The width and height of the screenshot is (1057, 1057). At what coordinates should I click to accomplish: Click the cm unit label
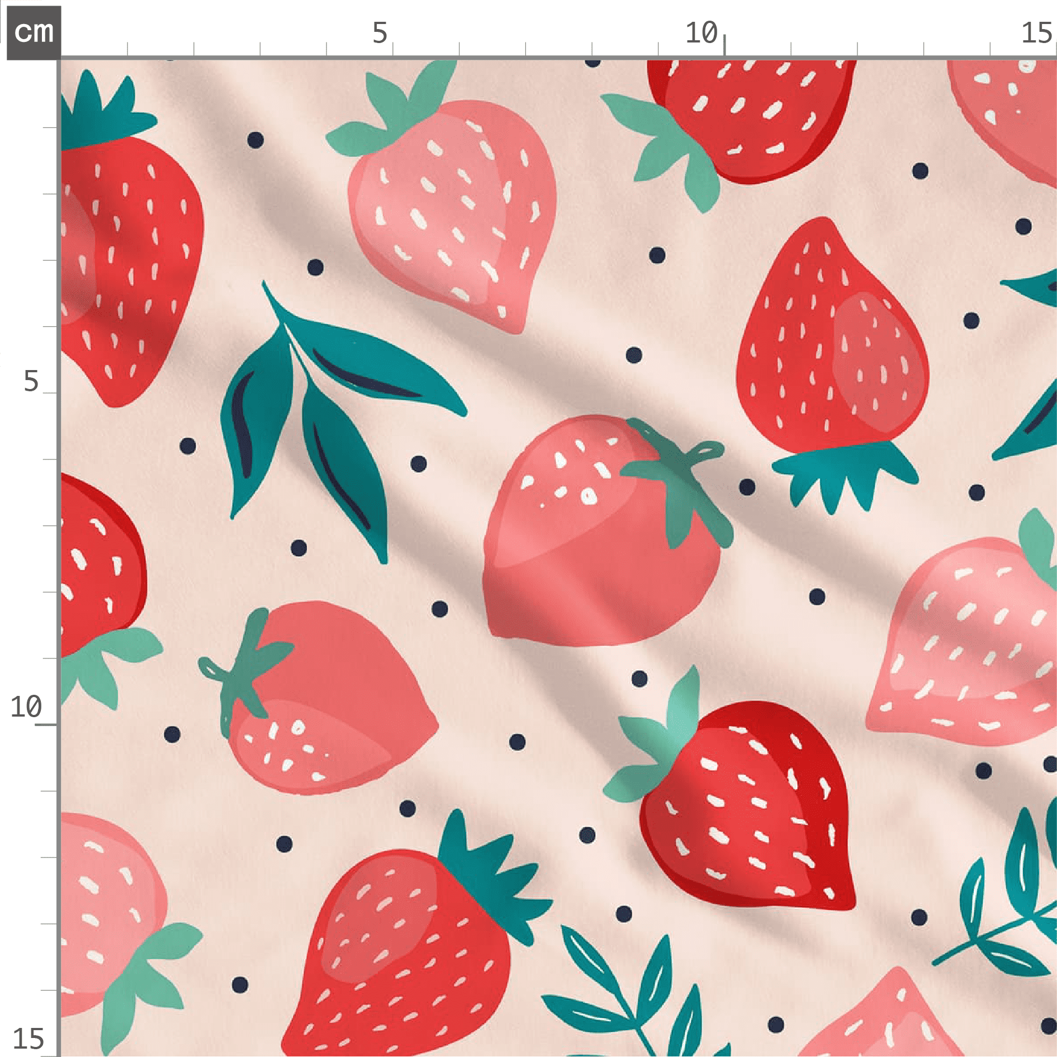tap(34, 32)
